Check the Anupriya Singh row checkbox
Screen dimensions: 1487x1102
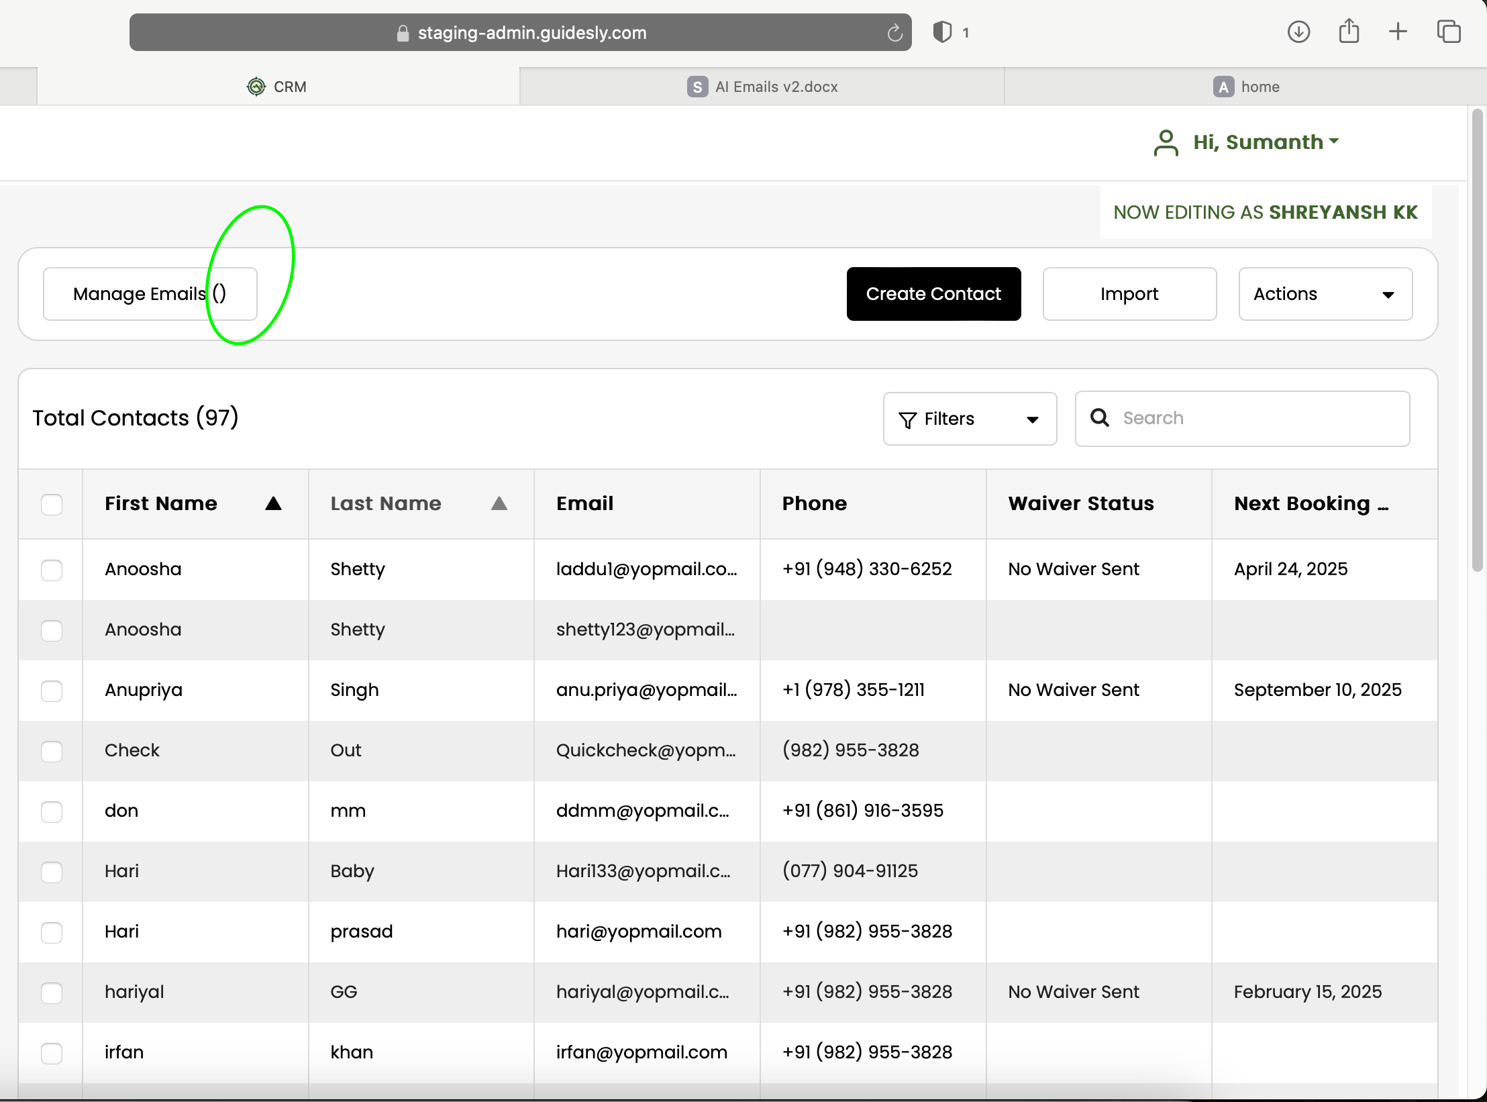point(52,691)
